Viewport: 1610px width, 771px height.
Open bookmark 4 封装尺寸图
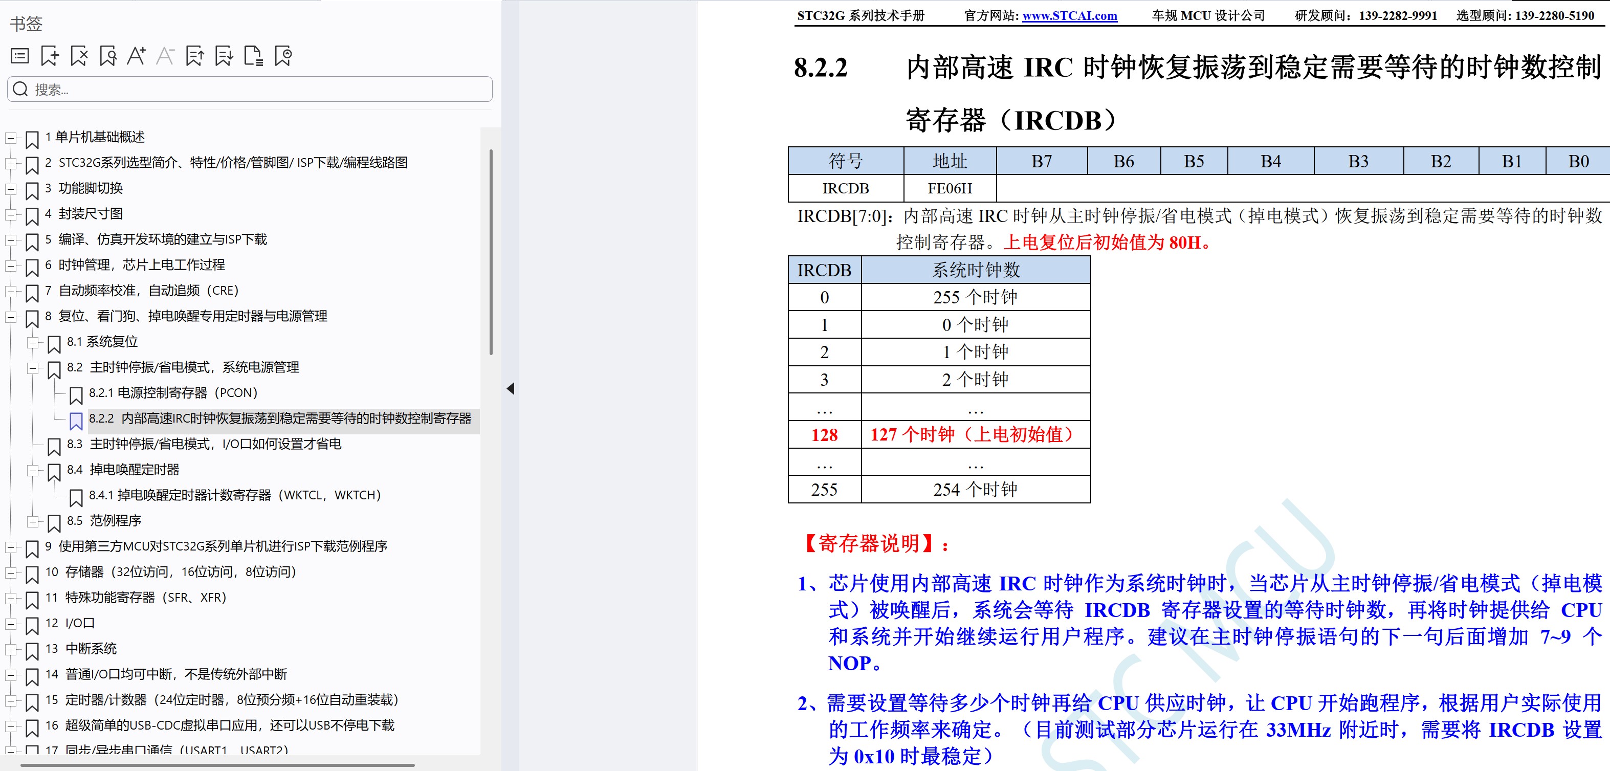click(x=84, y=214)
